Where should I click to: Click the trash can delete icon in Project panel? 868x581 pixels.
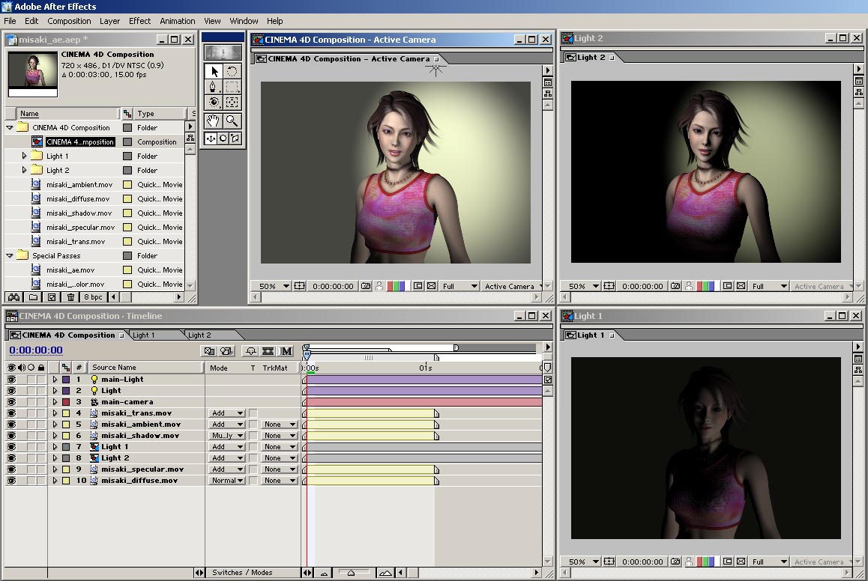[x=71, y=297]
